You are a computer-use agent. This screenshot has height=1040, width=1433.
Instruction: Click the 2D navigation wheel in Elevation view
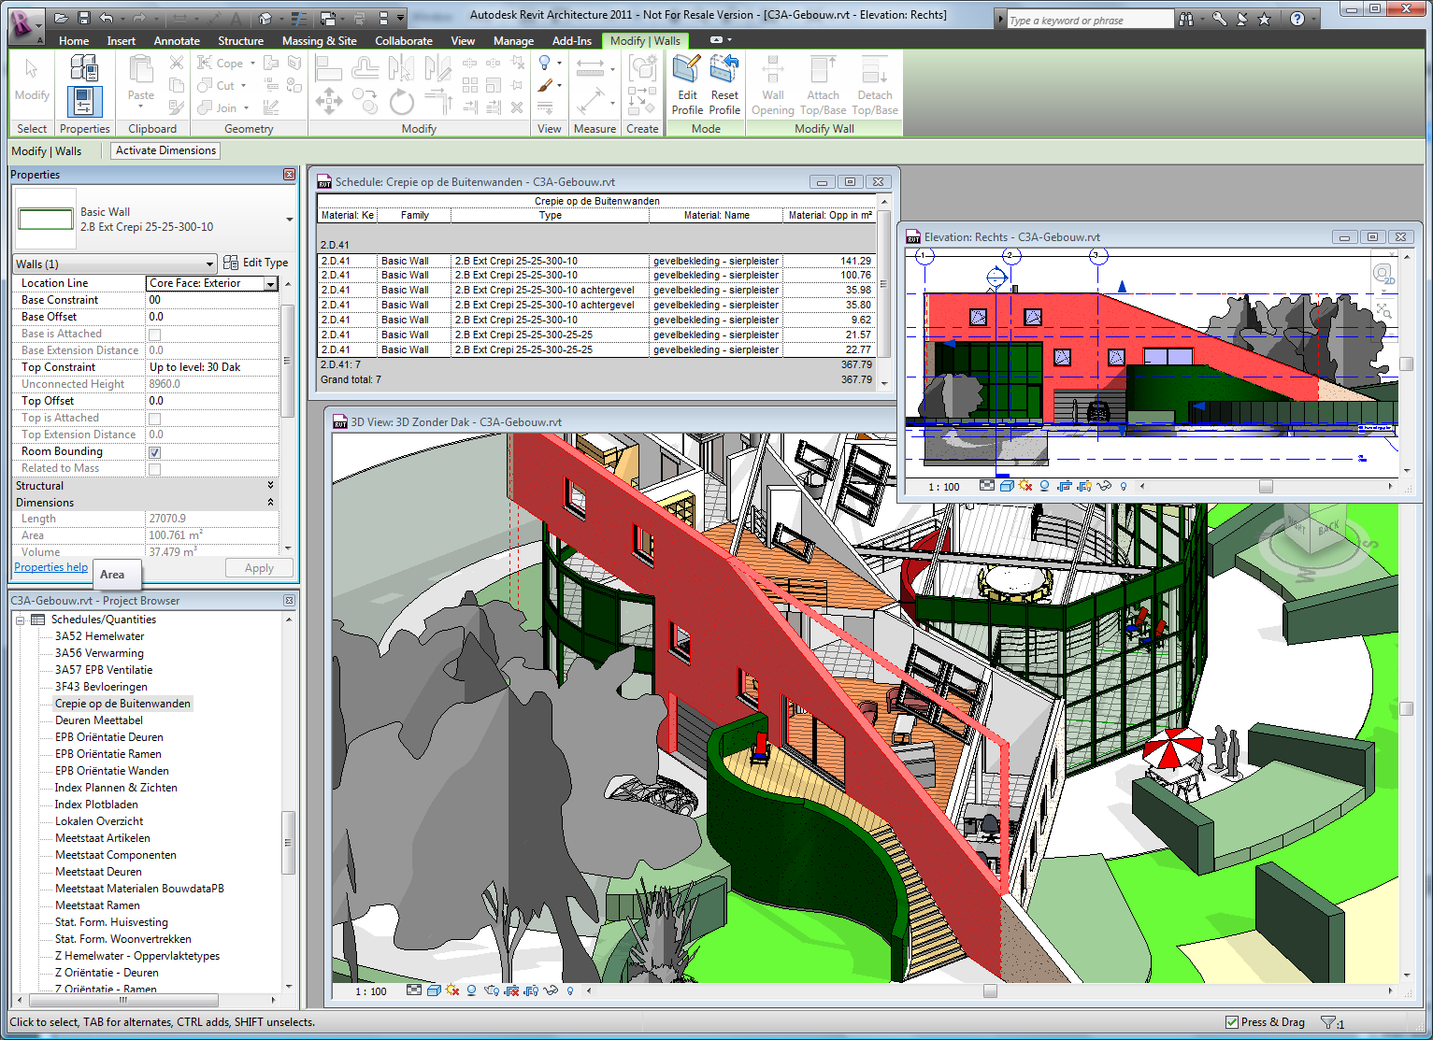point(1383,274)
